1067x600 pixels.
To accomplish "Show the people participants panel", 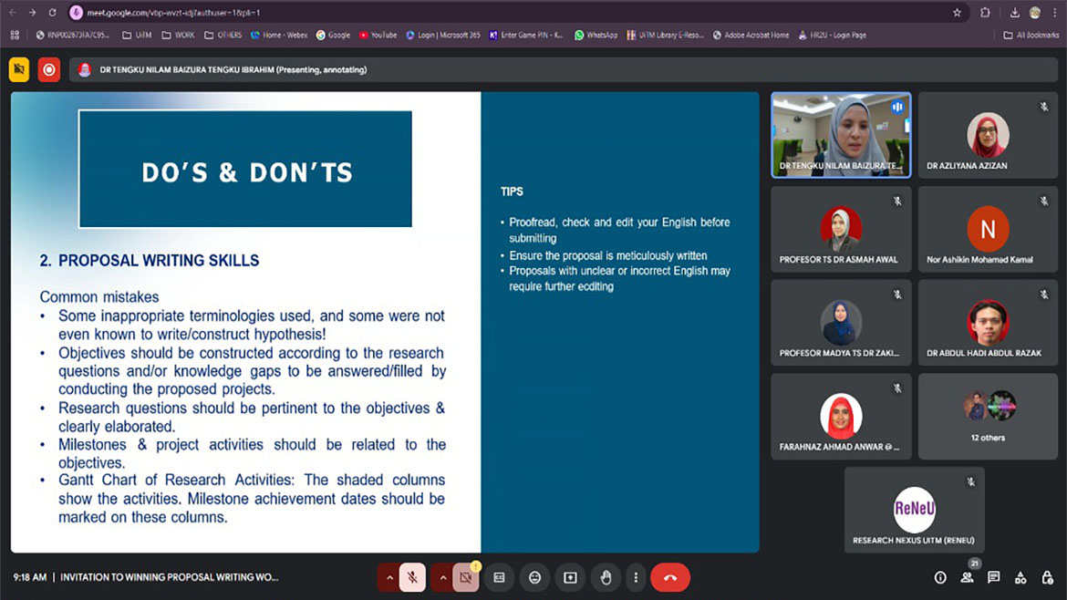I will (967, 577).
